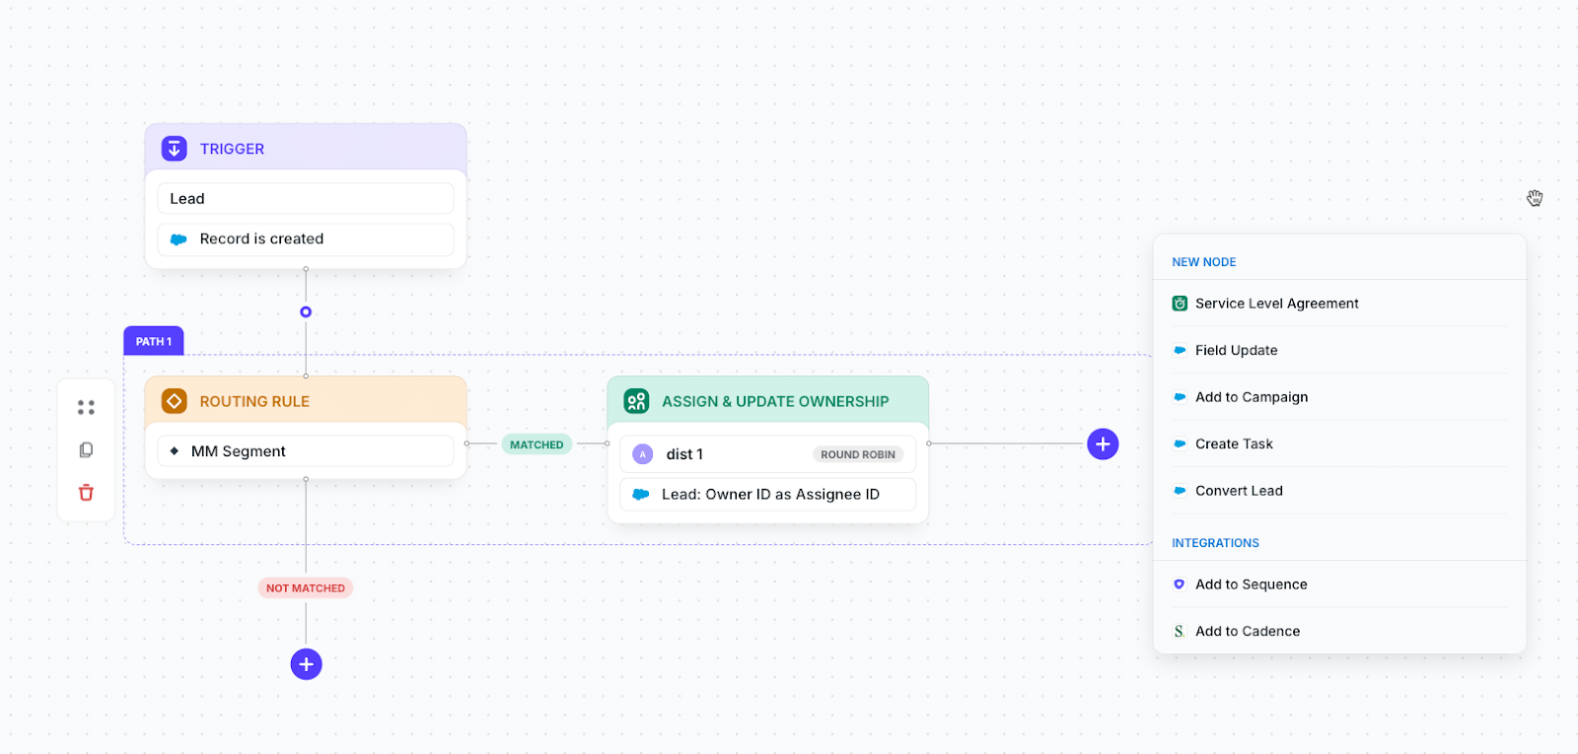Screen dimensions: 1578x754
Task: Click the Trigger download-arrow icon
Action: [175, 149]
